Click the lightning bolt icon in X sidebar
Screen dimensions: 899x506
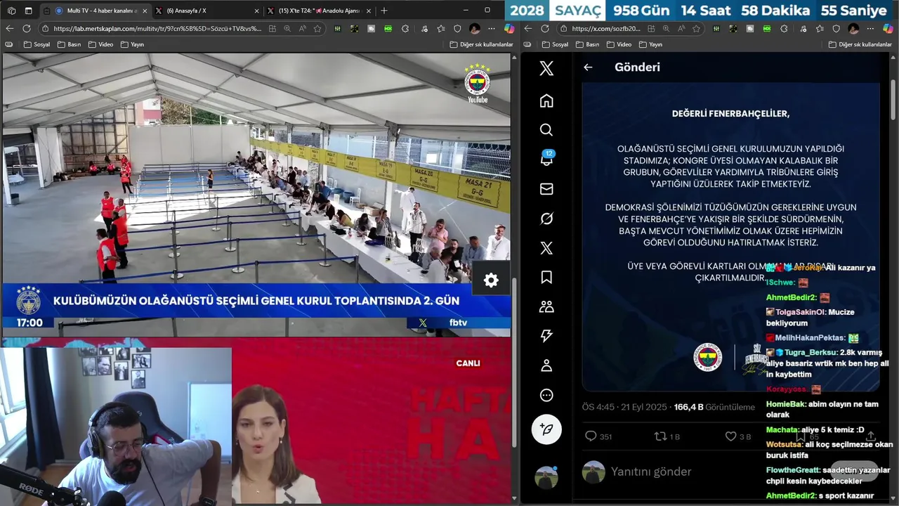click(x=546, y=337)
